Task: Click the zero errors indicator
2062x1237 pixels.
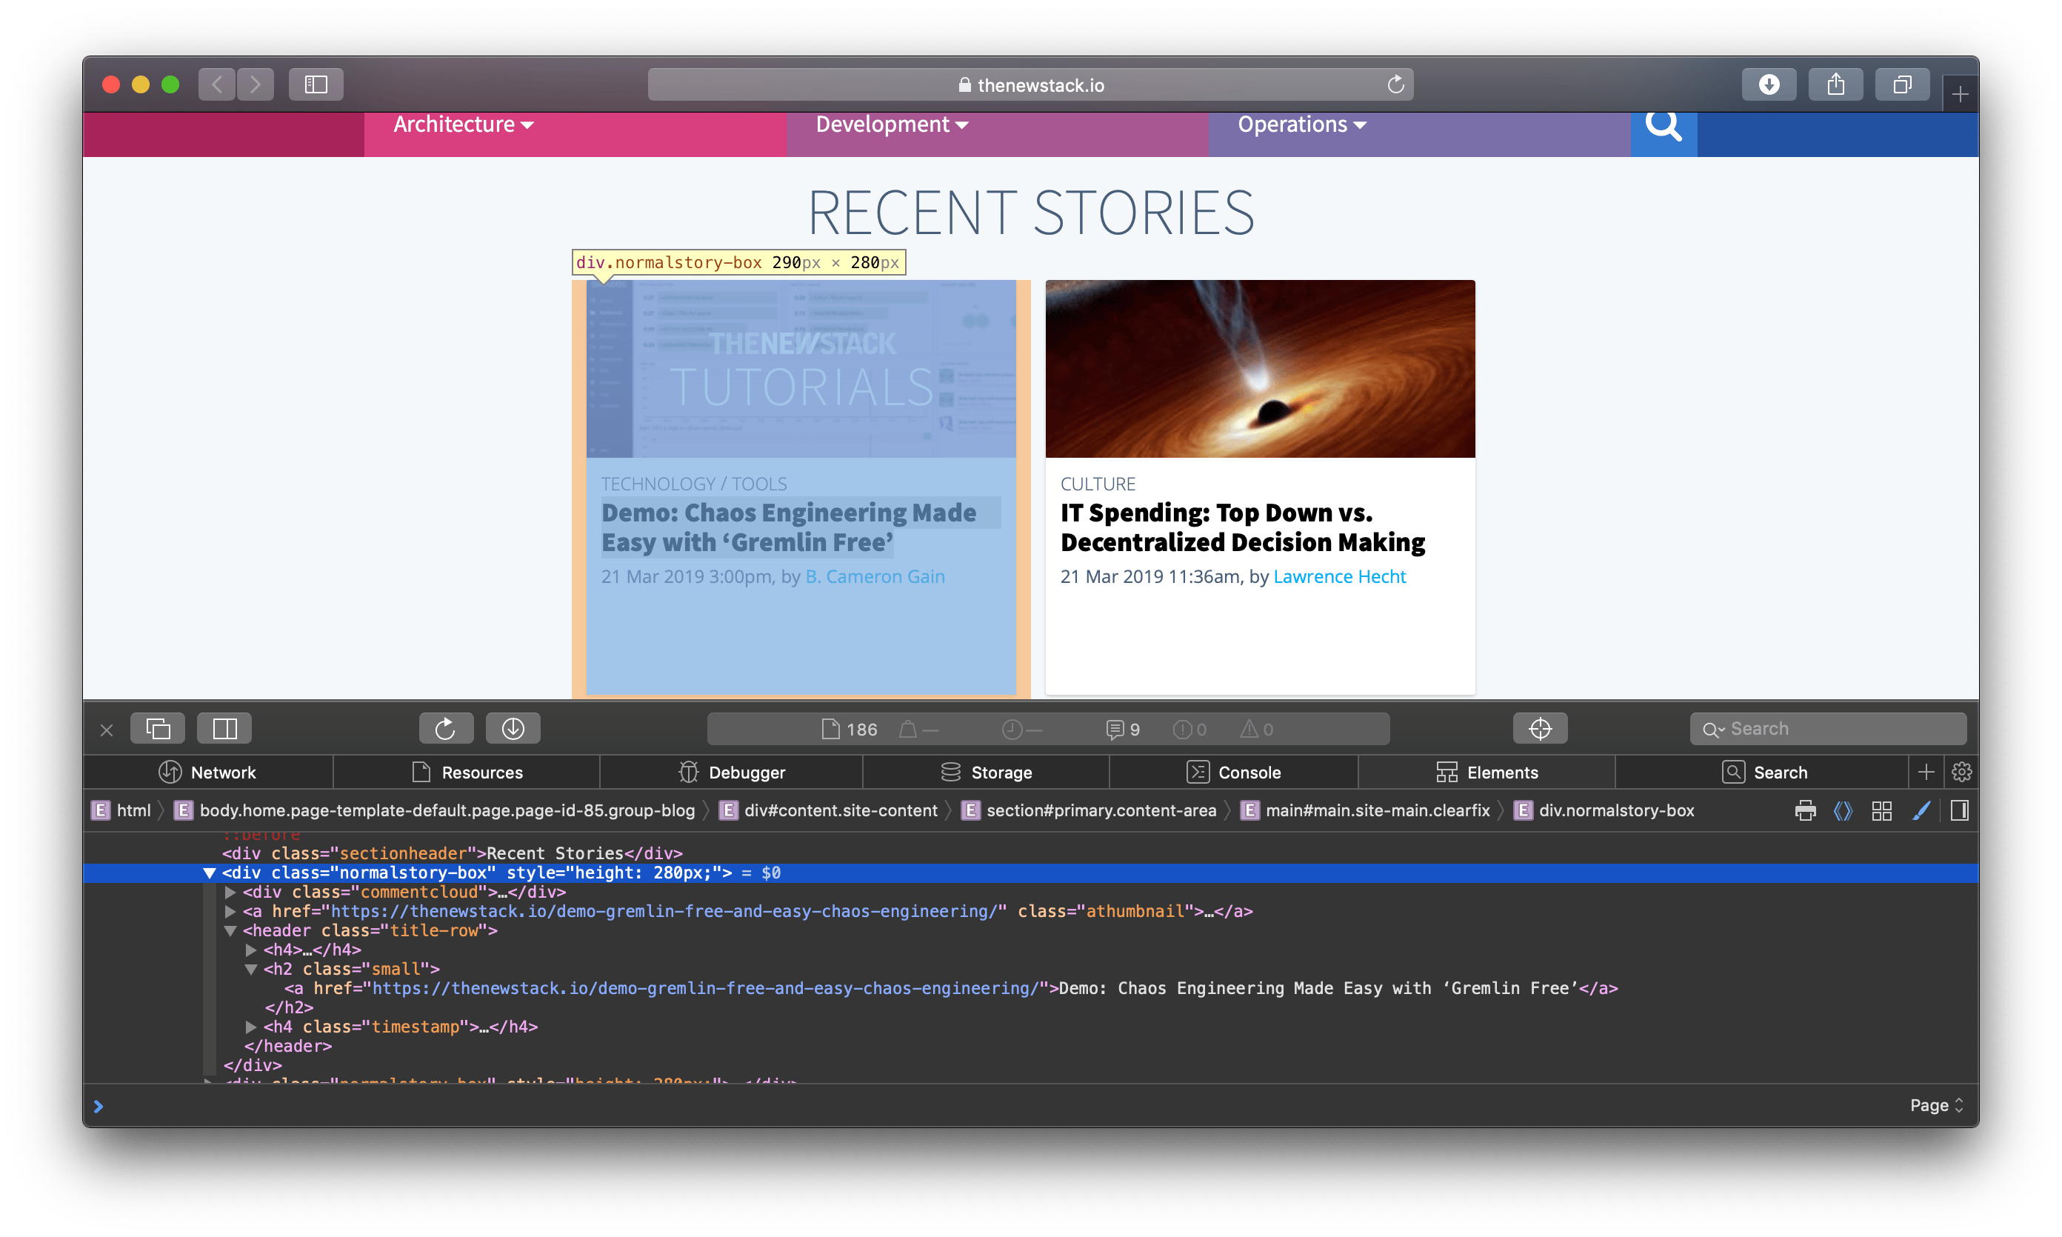Action: click(x=1190, y=730)
